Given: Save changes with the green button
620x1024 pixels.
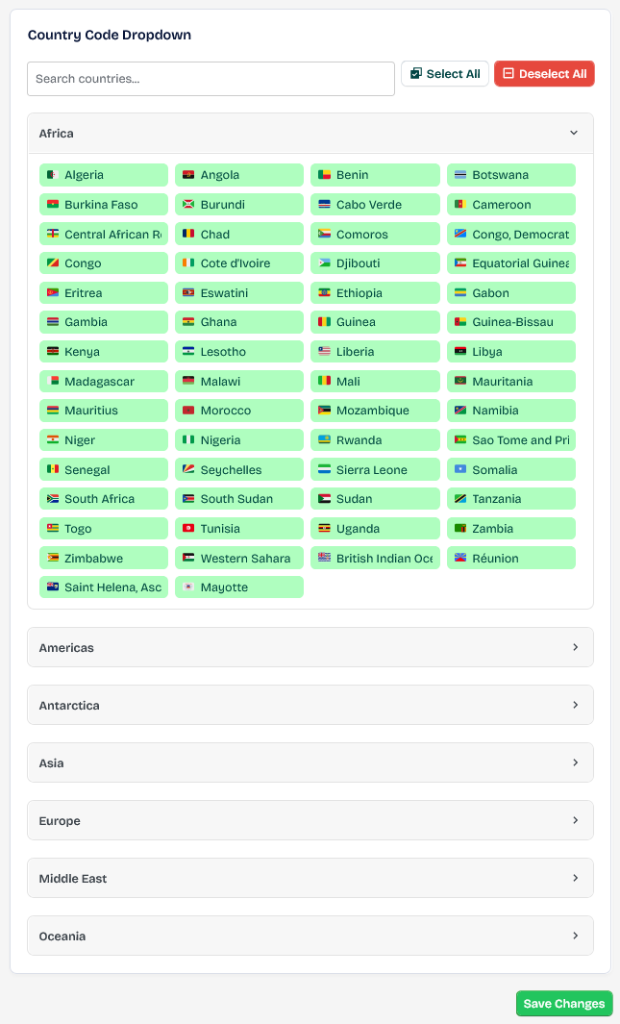Looking at the screenshot, I should click(564, 1004).
